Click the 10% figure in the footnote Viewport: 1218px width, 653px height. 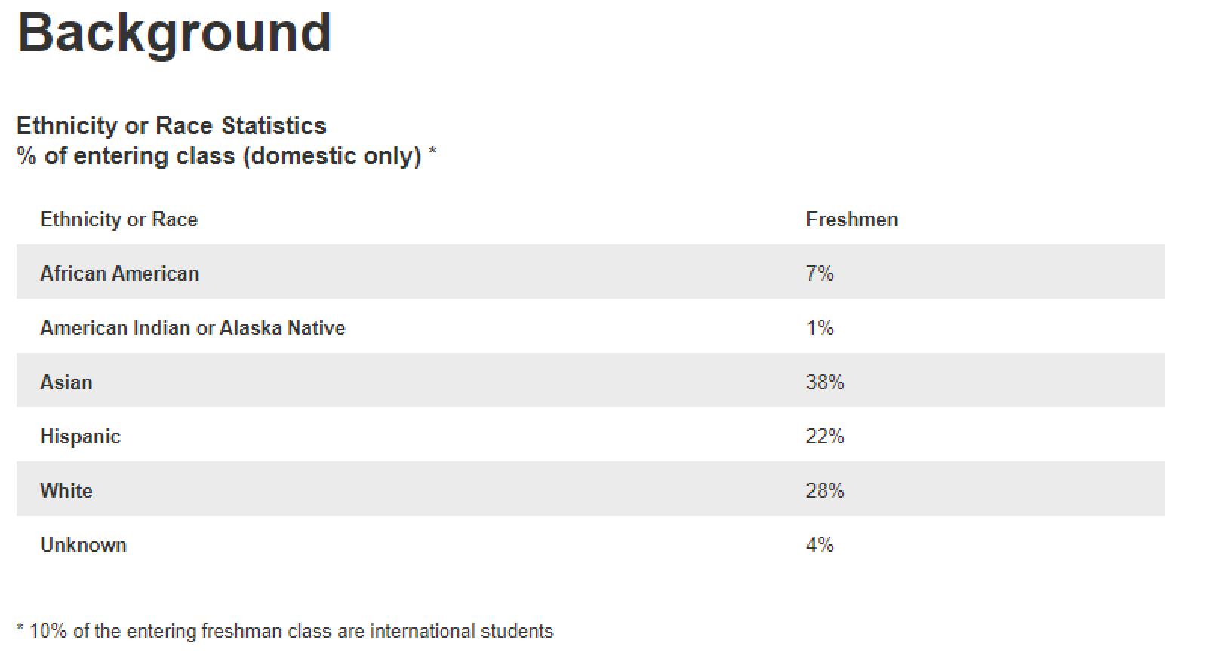(x=48, y=631)
